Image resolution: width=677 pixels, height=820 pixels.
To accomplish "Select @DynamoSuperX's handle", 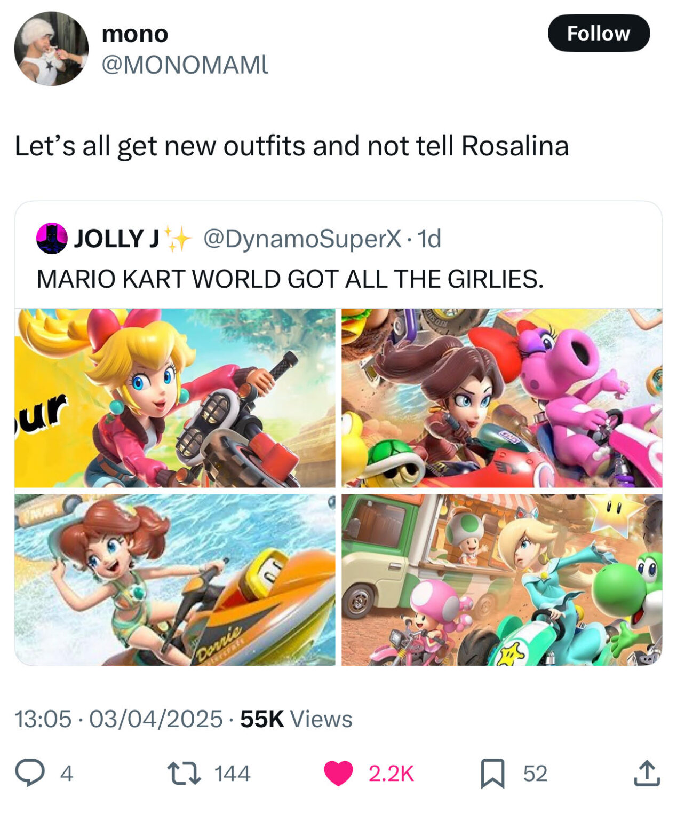I will pos(297,239).
